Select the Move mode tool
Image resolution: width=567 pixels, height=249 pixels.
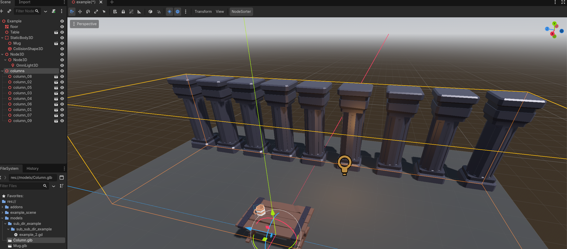pos(80,12)
